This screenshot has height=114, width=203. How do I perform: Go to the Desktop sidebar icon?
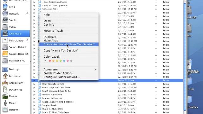[5, 69]
